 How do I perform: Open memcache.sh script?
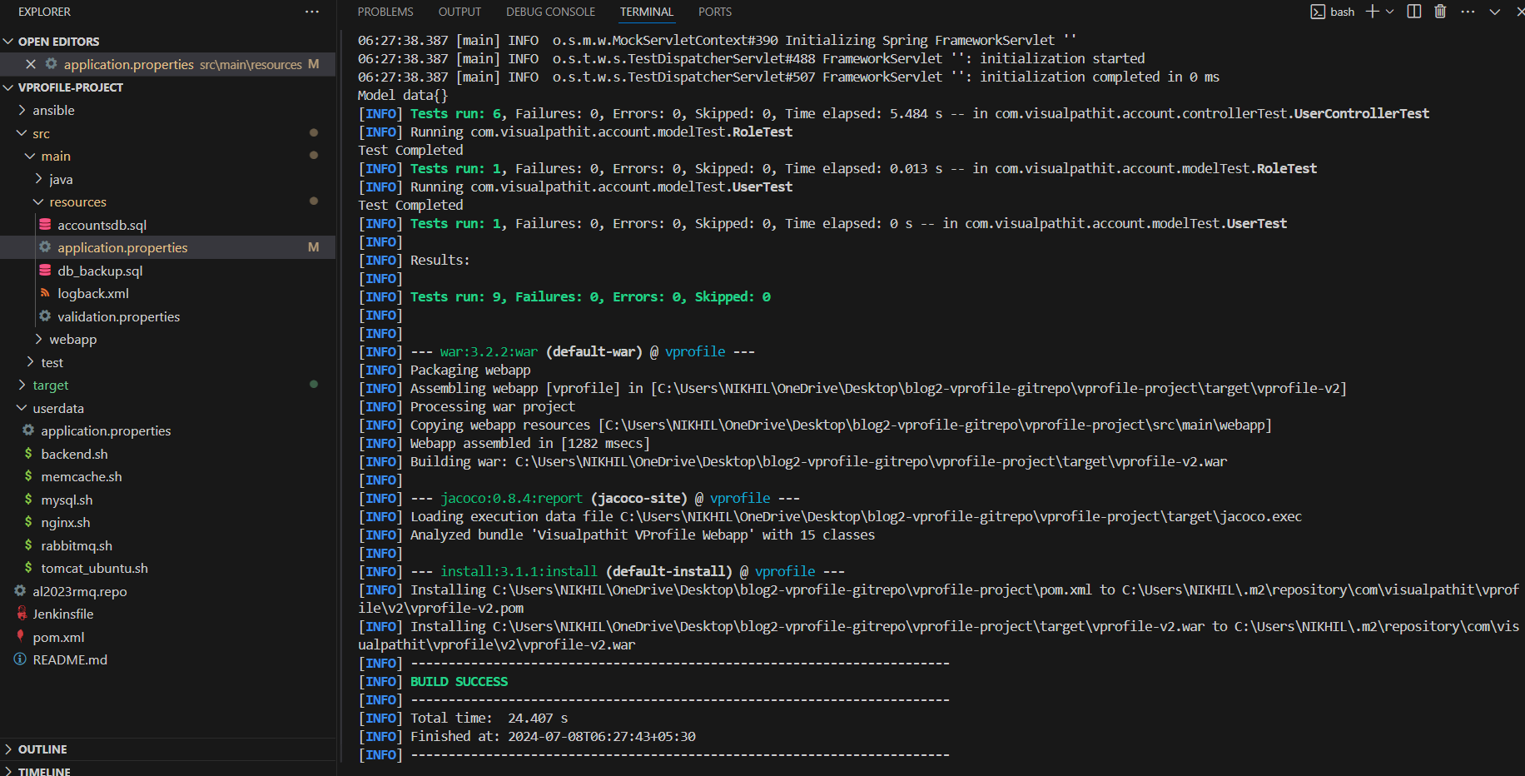pos(82,476)
